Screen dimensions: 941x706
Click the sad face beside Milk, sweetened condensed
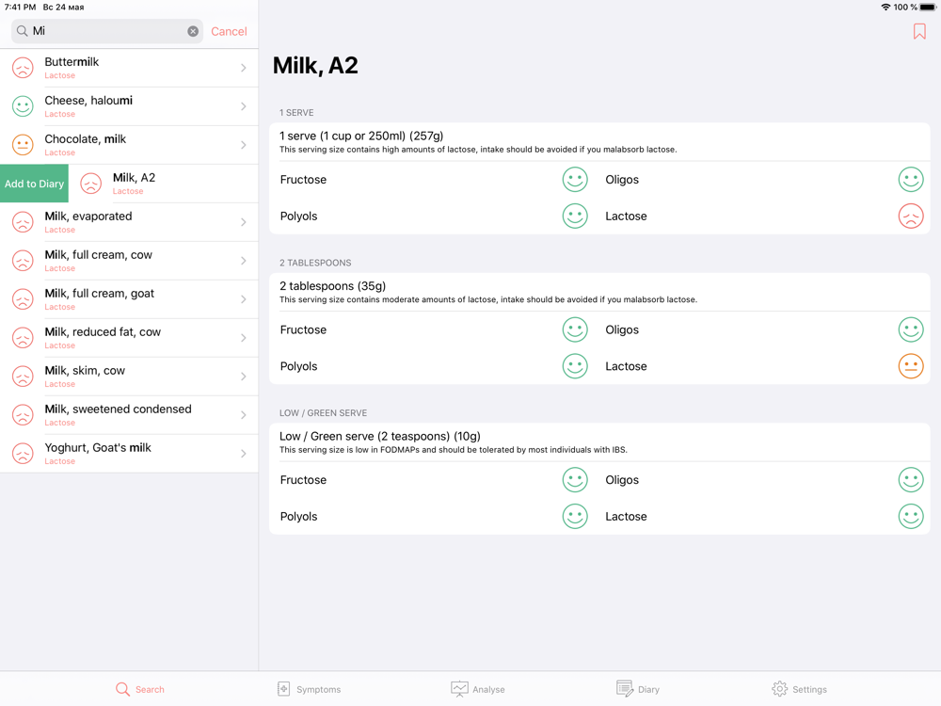23,415
